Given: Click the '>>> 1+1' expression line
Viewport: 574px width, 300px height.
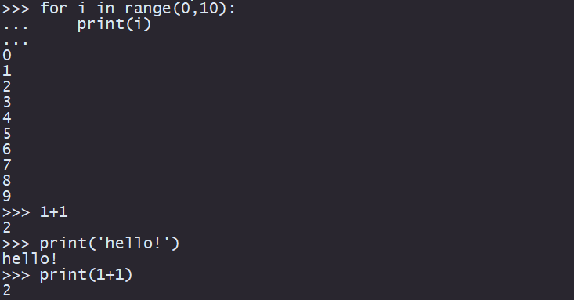Looking at the screenshot, I should (x=35, y=212).
